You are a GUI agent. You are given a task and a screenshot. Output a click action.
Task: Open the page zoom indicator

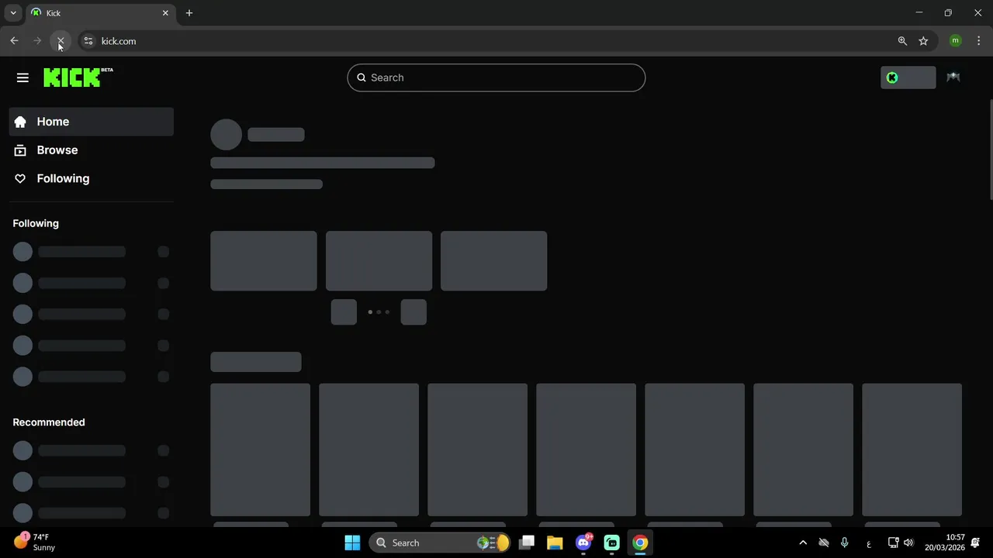[902, 41]
